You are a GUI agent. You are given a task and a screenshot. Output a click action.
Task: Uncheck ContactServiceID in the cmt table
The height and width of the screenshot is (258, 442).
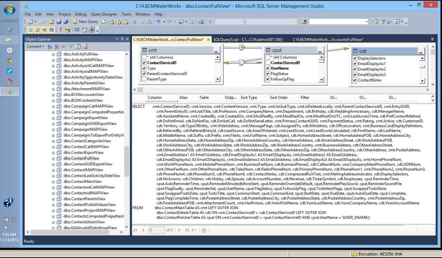point(144,63)
